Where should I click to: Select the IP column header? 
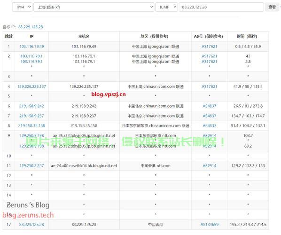coord(31,36)
